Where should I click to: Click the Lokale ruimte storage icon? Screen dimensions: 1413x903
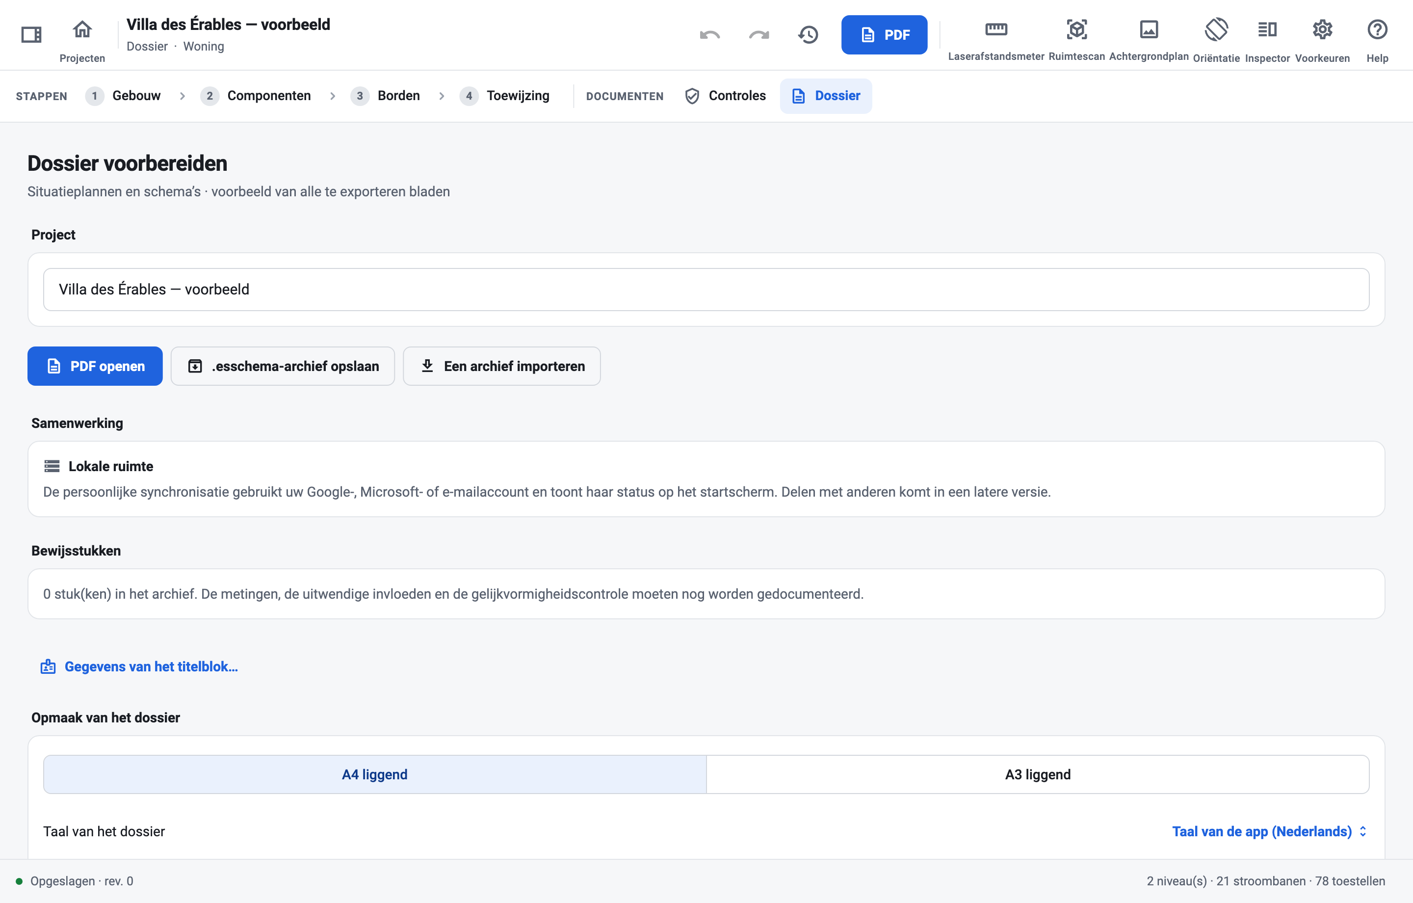coord(52,466)
